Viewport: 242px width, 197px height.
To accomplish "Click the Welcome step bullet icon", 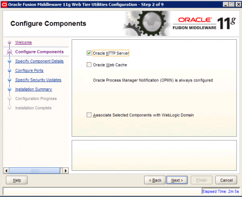I will [x=10, y=42].
